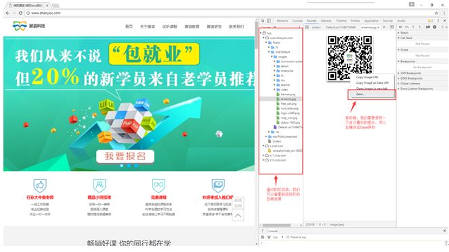Click the clear console icon
The height and width of the screenshot is (252, 449).
point(263,237)
